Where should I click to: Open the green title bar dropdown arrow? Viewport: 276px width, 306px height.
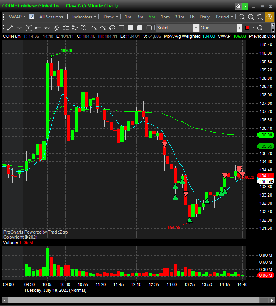245,7
